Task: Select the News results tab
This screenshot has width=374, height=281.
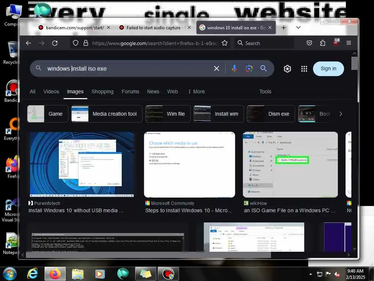Action: (153, 91)
